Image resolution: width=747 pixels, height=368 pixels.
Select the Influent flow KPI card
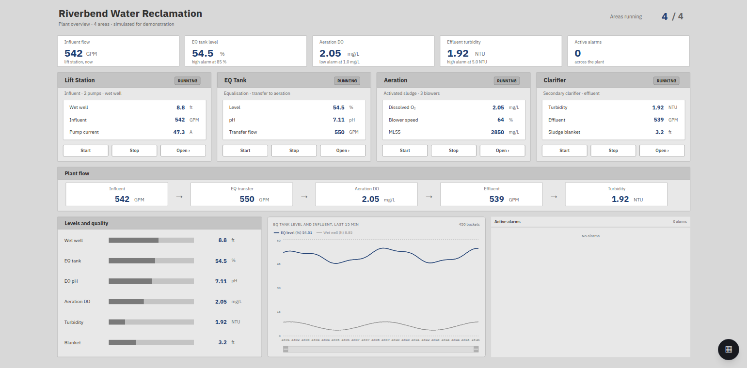pyautogui.click(x=118, y=51)
